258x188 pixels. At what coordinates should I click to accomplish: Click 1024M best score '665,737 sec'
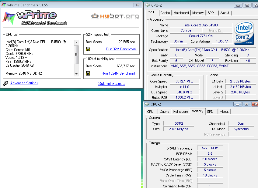tap(126, 66)
